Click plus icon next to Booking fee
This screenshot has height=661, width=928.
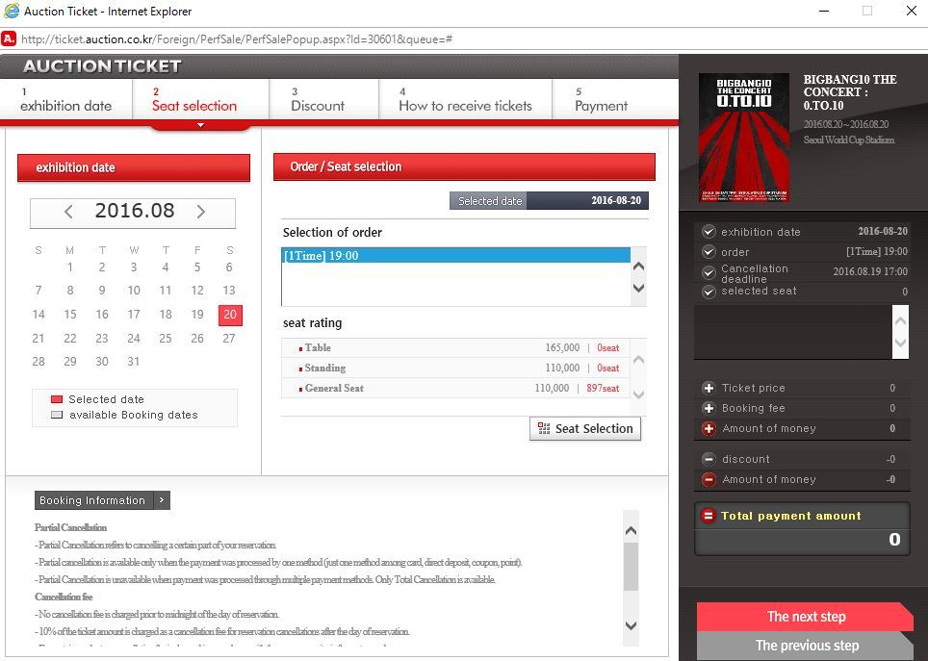pos(709,408)
